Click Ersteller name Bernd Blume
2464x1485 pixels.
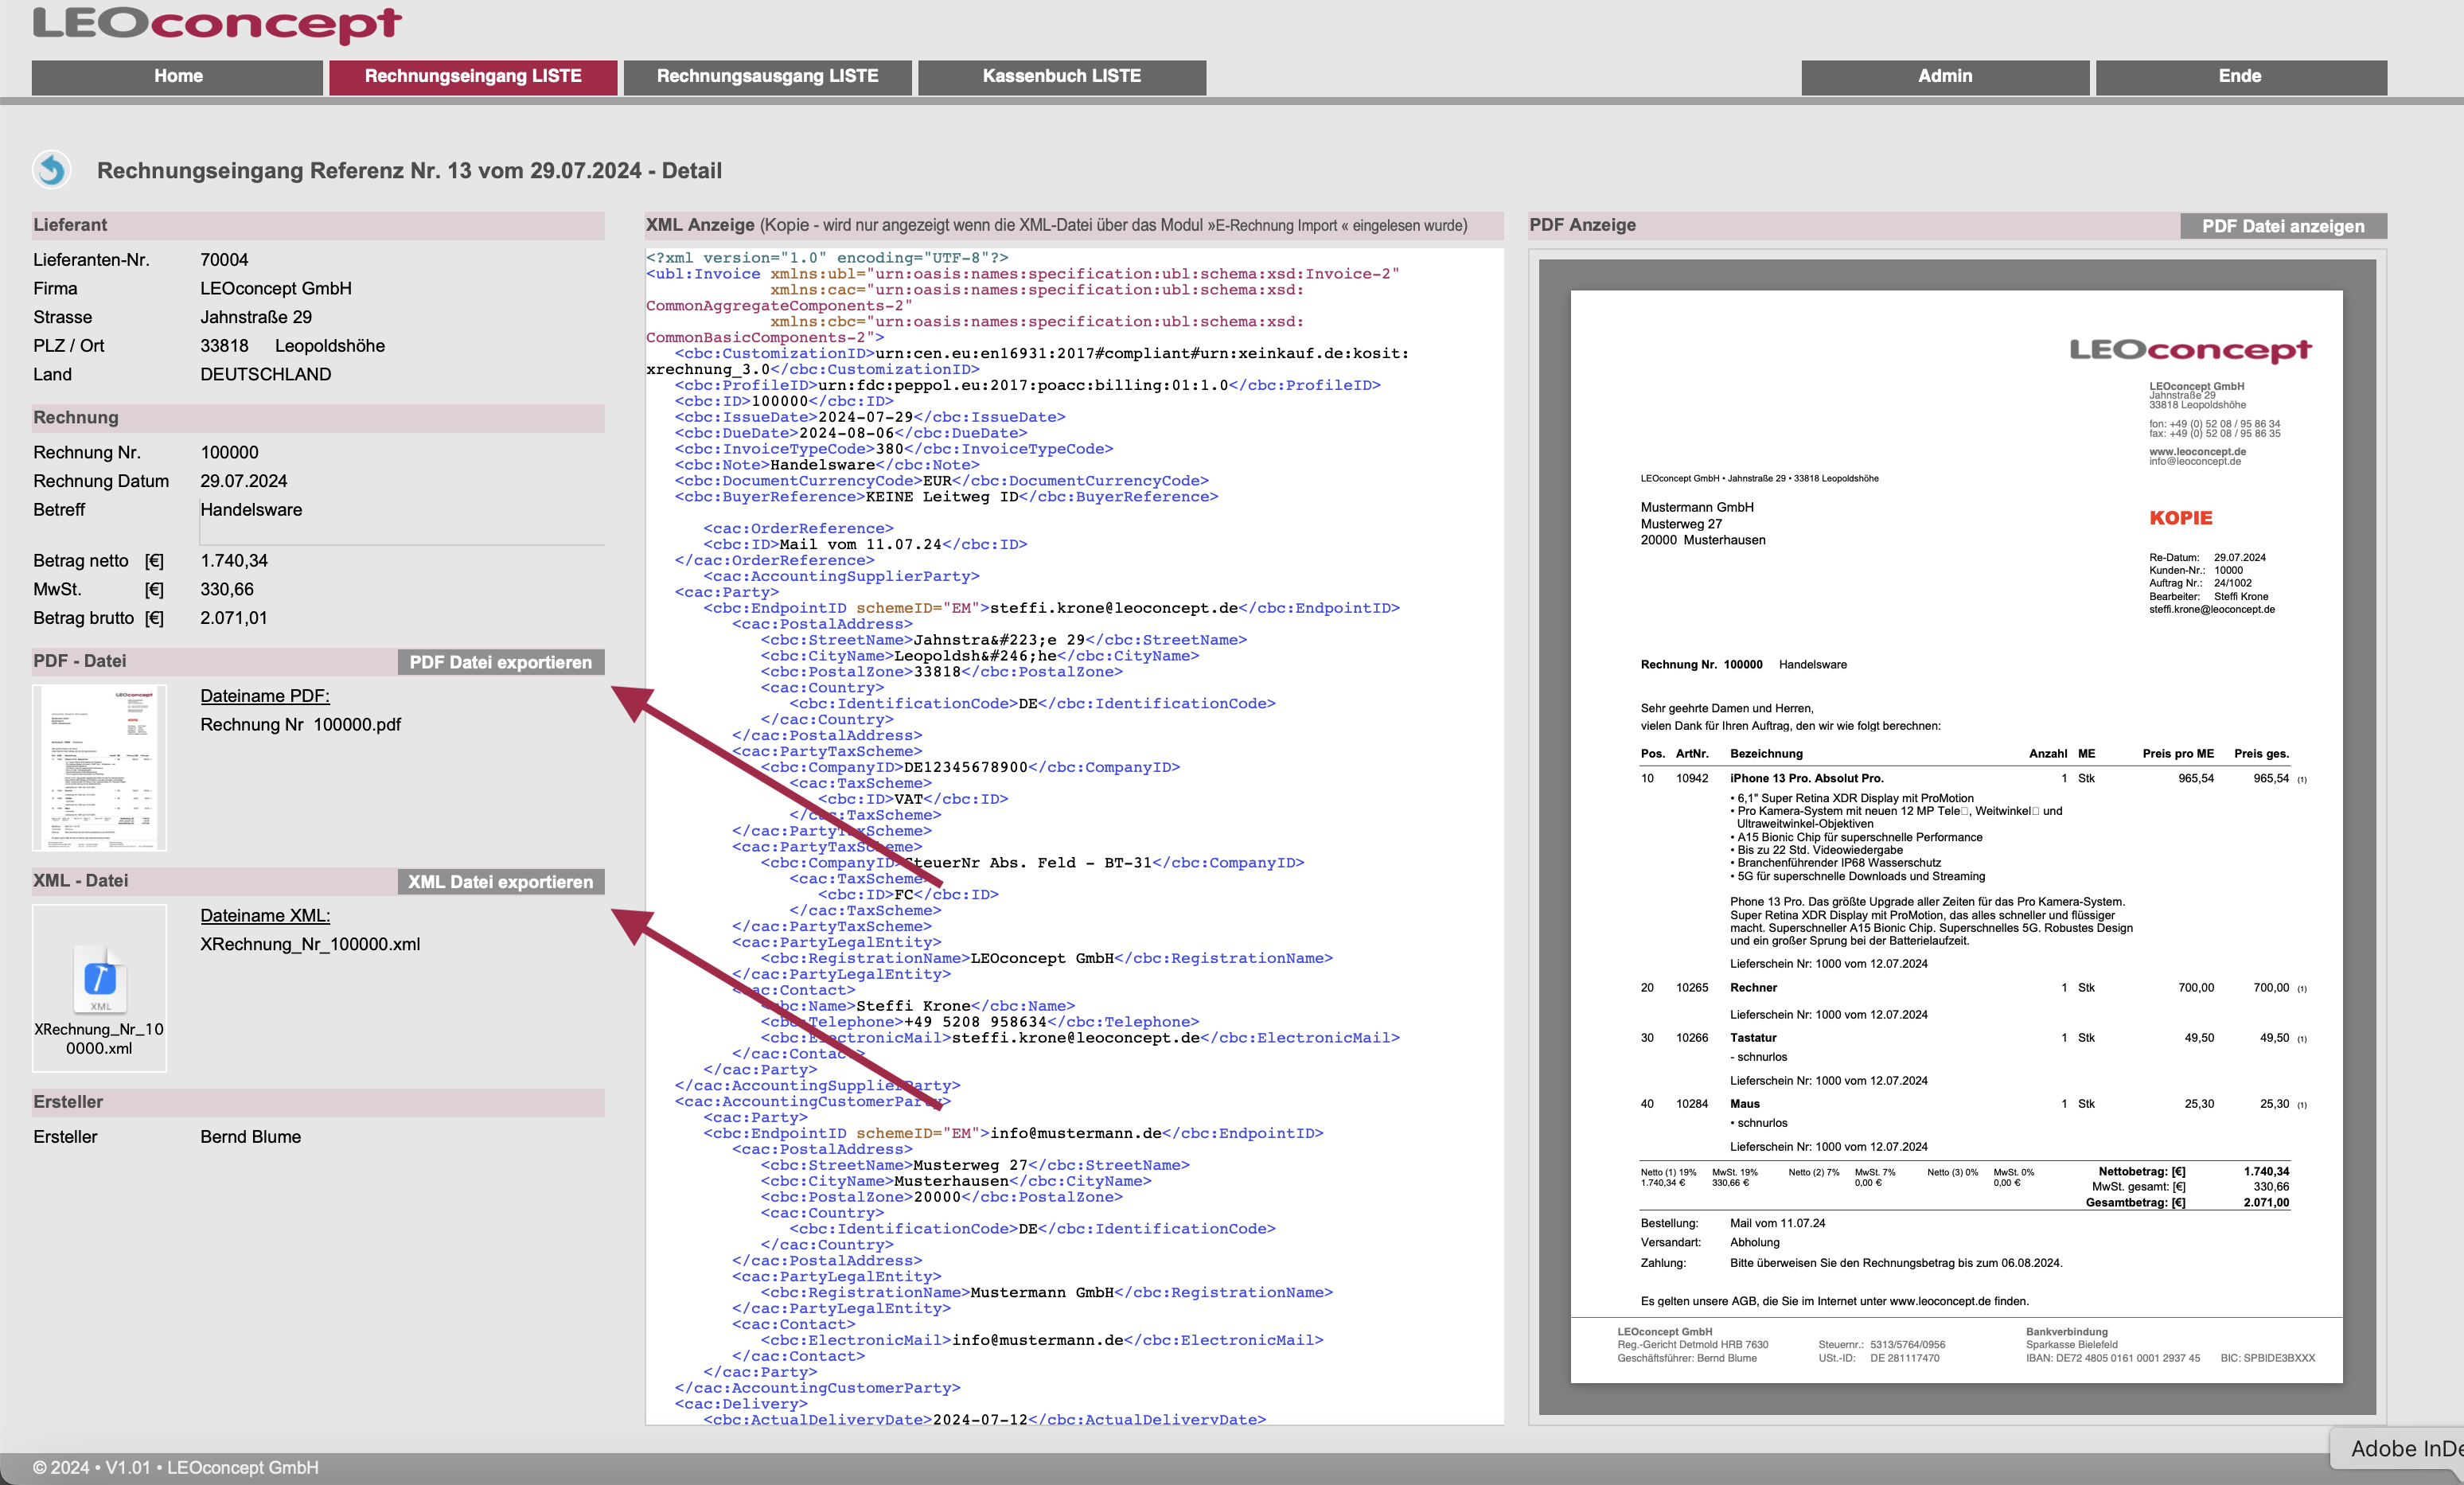click(250, 1137)
